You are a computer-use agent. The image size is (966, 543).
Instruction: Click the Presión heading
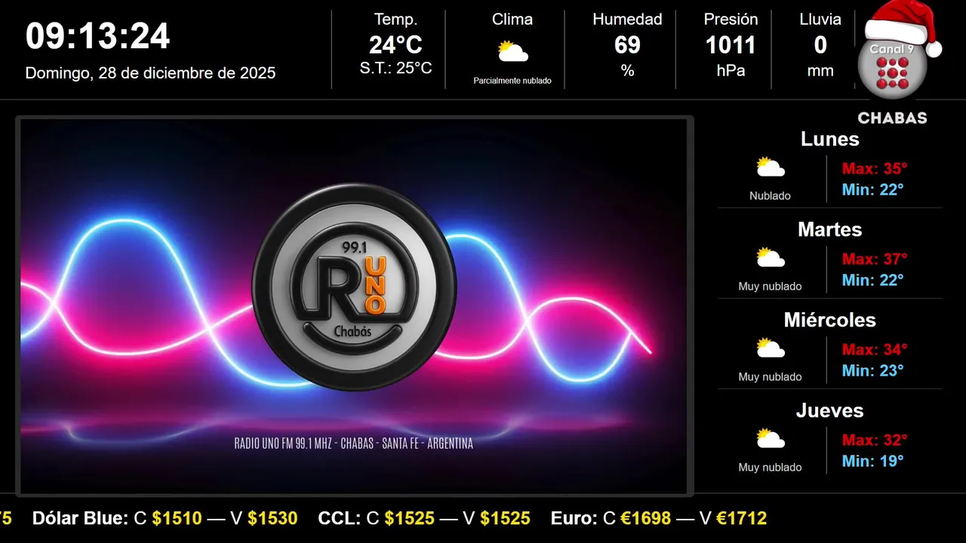point(731,20)
